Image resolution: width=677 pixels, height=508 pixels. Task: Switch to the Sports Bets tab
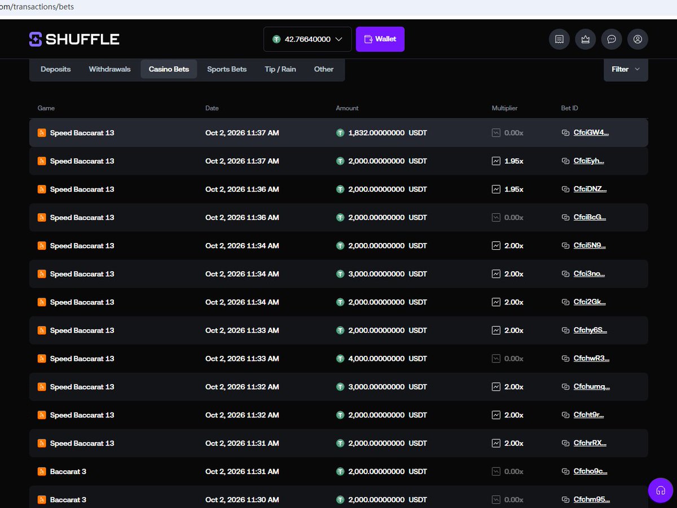pyautogui.click(x=227, y=69)
